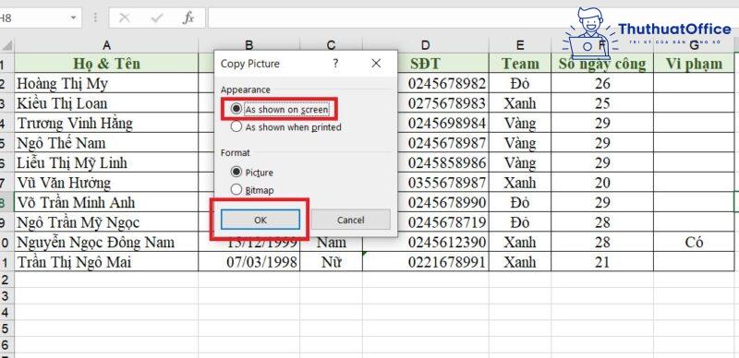Cancel the Copy Picture dialog

351,220
